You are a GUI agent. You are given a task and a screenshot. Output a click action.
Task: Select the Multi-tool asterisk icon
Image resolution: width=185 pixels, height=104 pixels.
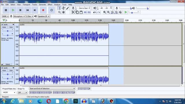tap(64, 12)
